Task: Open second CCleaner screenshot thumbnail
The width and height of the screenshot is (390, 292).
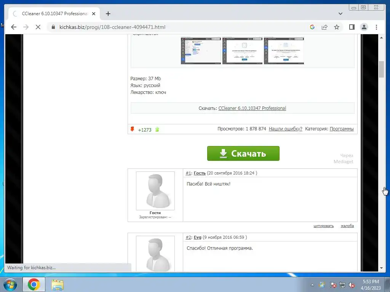Action: pos(243,51)
